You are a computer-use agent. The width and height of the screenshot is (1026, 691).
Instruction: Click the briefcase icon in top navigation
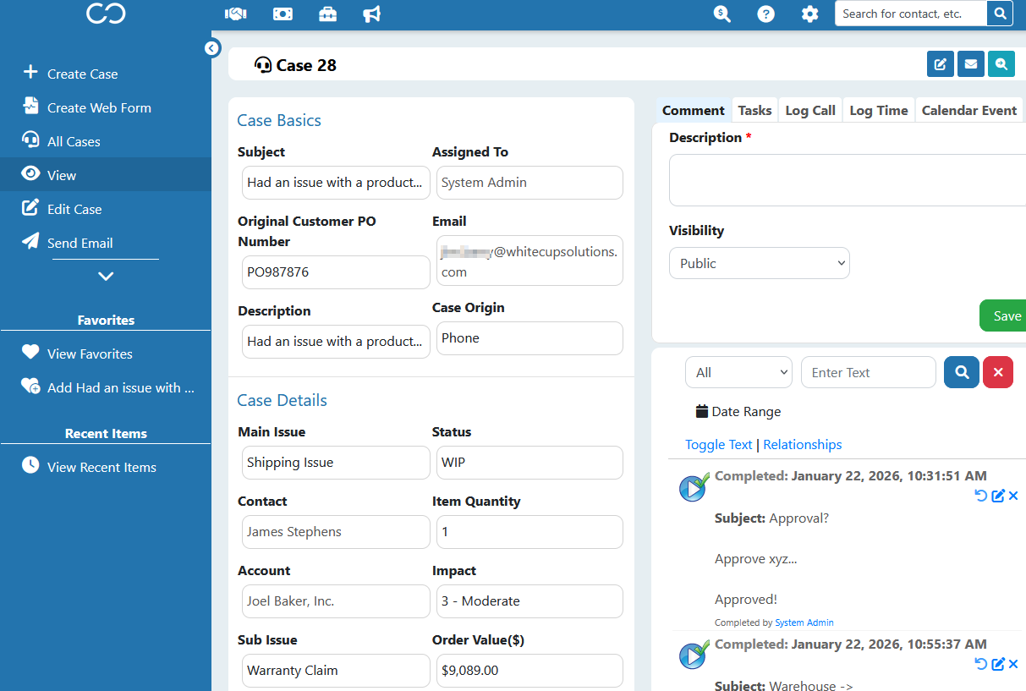click(327, 14)
